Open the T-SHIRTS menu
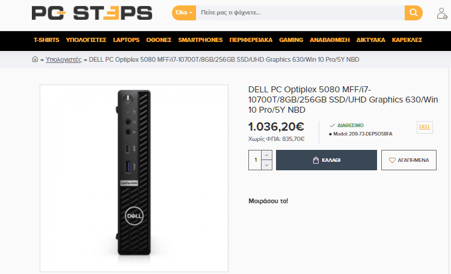This screenshot has width=451, height=274. (46, 40)
